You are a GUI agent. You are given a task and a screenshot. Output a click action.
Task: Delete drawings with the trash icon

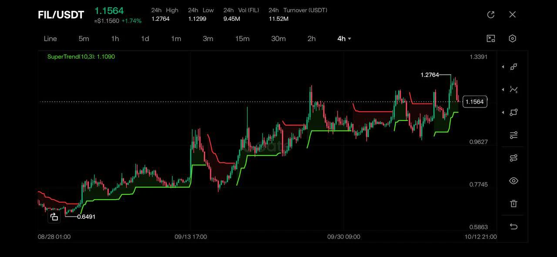pyautogui.click(x=514, y=204)
